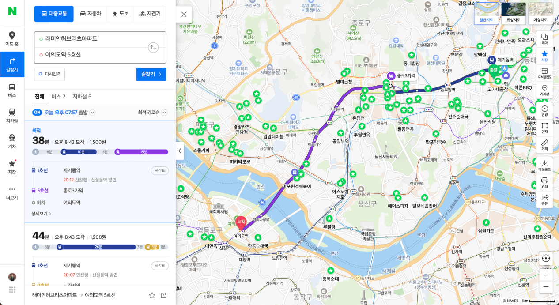This screenshot has width=559, height=305.
Task: Open the Naver apps grid icon
Action: (x=12, y=290)
